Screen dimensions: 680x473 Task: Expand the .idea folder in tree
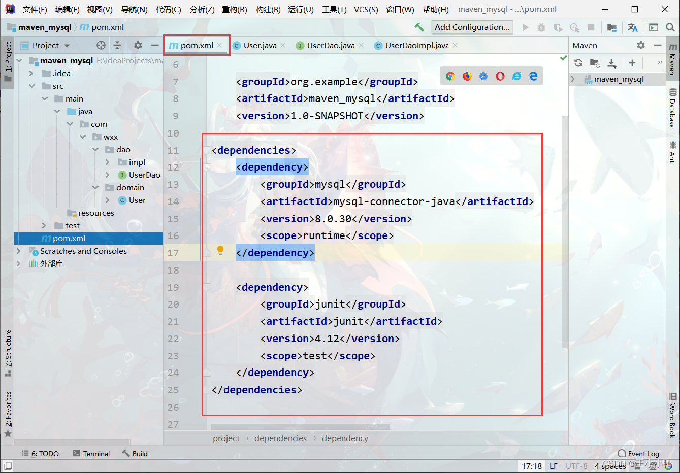[x=32, y=73]
